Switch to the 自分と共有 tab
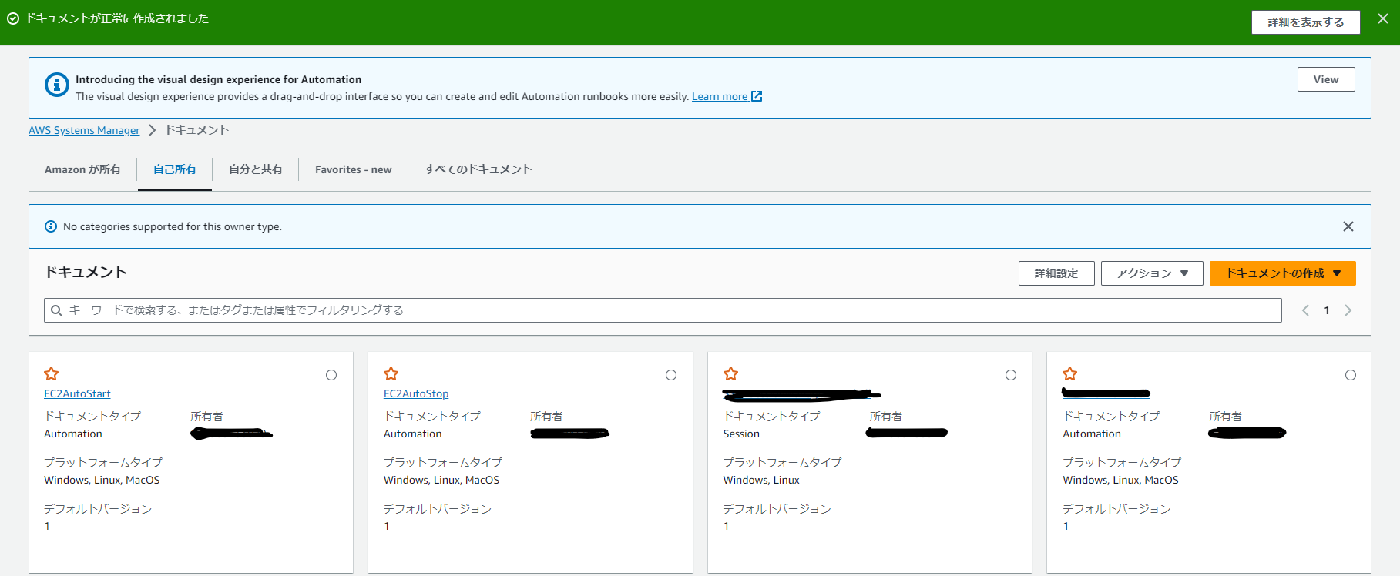This screenshot has height=576, width=1400. 256,169
